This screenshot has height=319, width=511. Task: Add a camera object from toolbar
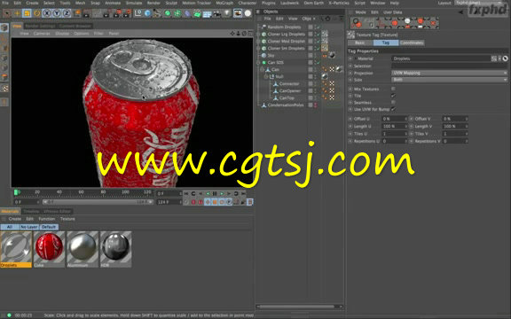click(217, 13)
